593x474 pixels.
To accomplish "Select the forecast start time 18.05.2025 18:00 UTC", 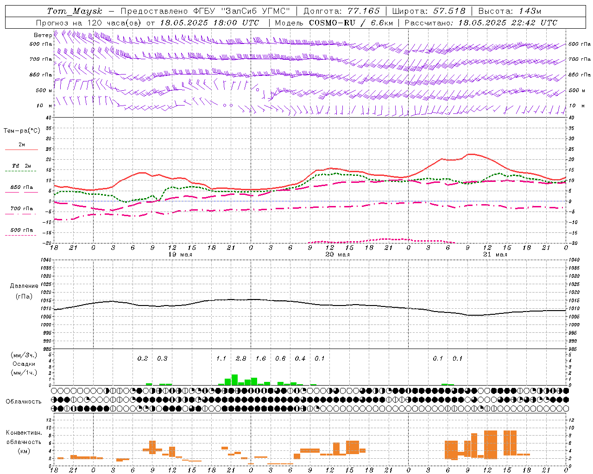I will [209, 23].
